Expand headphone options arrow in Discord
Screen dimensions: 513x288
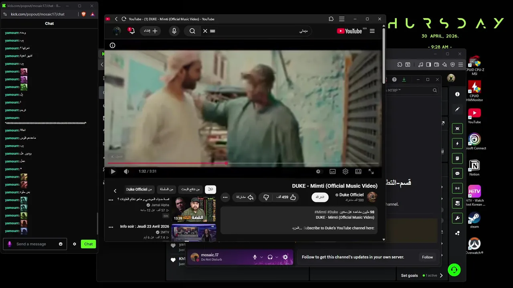(277, 257)
